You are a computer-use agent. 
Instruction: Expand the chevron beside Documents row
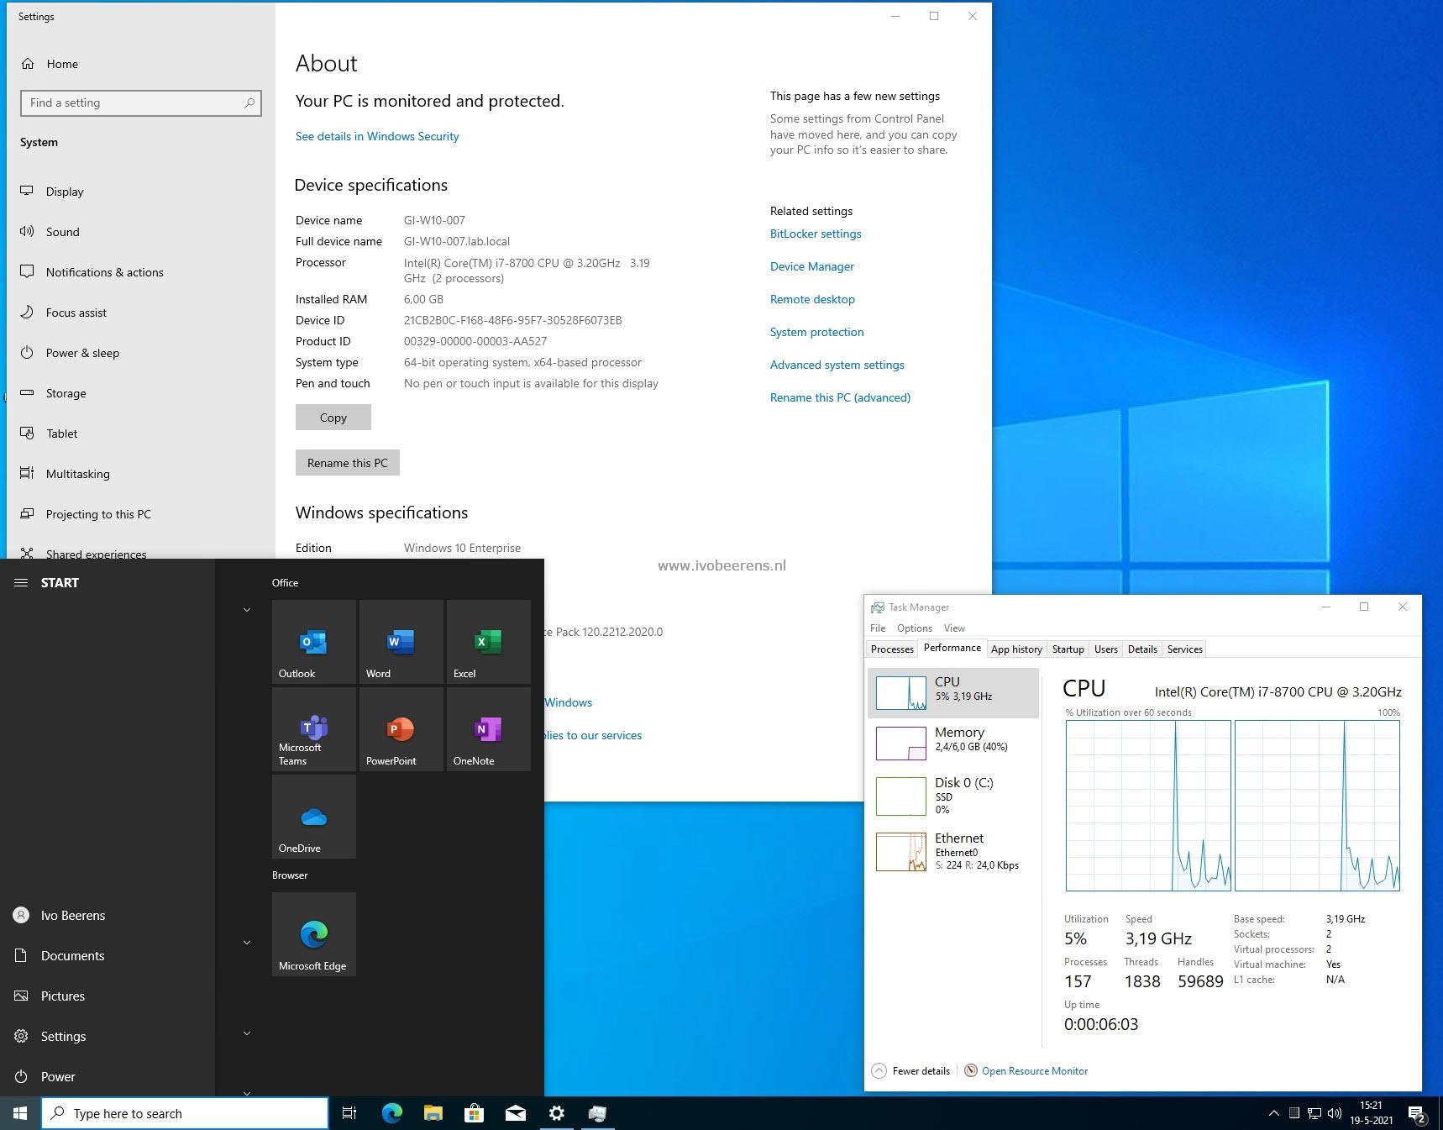[247, 943]
